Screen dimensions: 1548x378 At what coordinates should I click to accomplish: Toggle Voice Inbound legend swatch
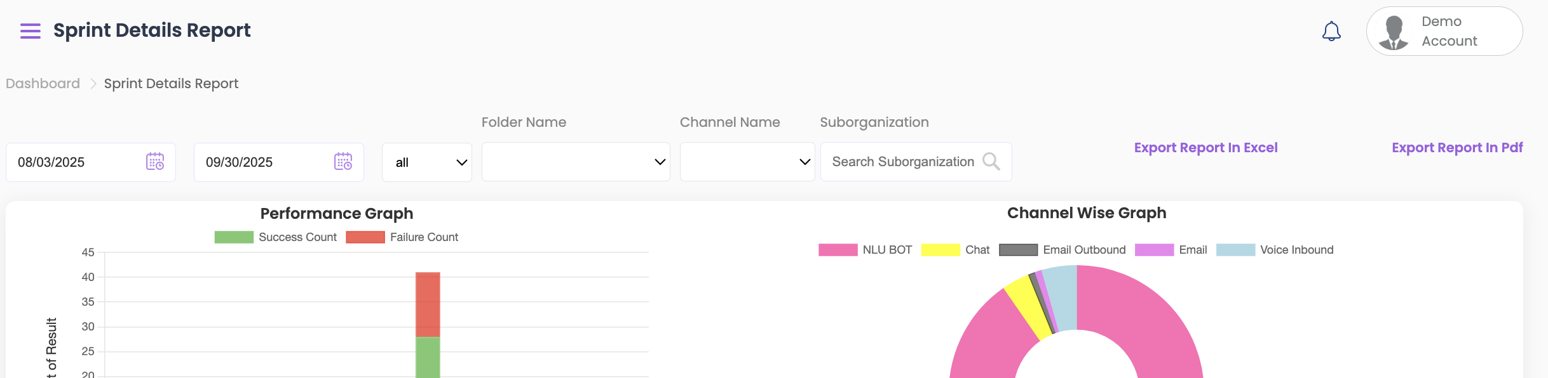click(x=1235, y=250)
